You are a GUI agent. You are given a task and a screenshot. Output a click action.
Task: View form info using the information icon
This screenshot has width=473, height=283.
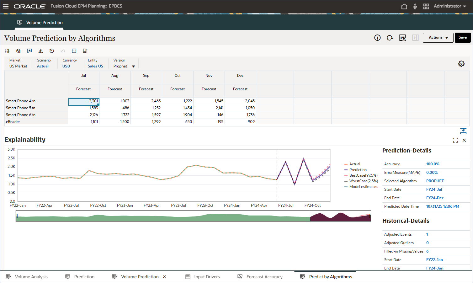pos(377,37)
